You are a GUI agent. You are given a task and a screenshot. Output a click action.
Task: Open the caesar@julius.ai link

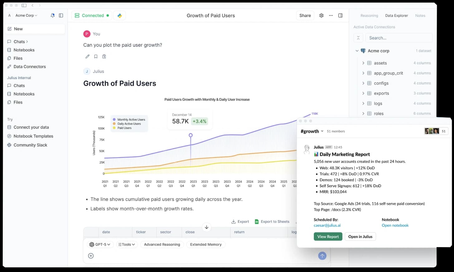pos(327,225)
